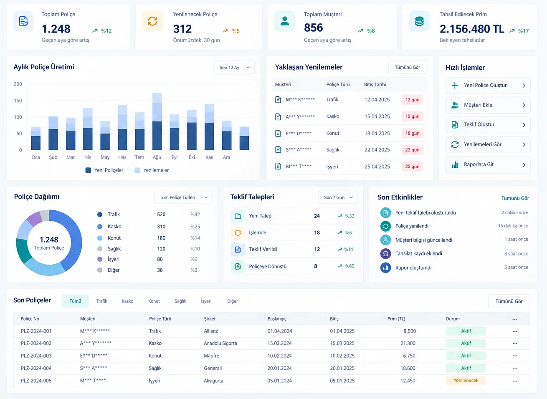Toggle the Yenilemeler chart legend swatch
The width and height of the screenshot is (547, 399).
coord(137,170)
